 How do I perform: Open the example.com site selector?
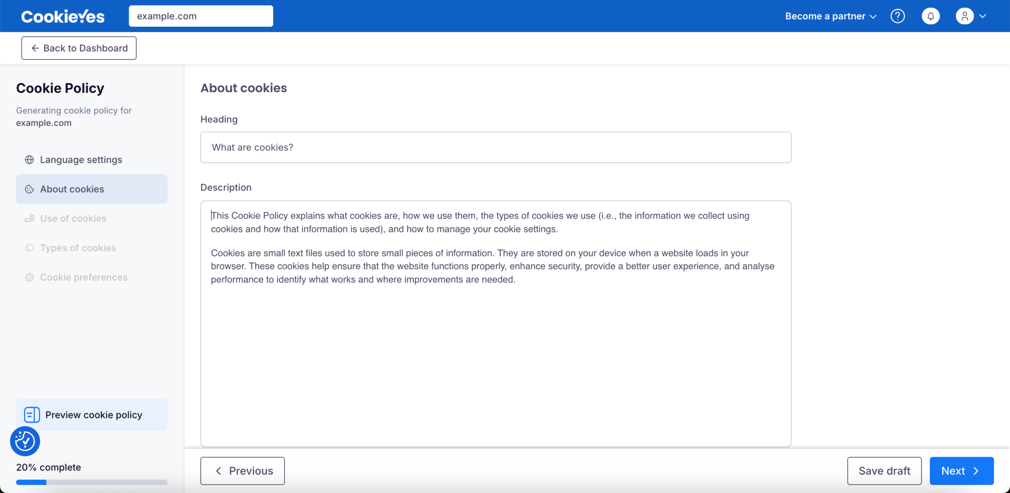[201, 16]
